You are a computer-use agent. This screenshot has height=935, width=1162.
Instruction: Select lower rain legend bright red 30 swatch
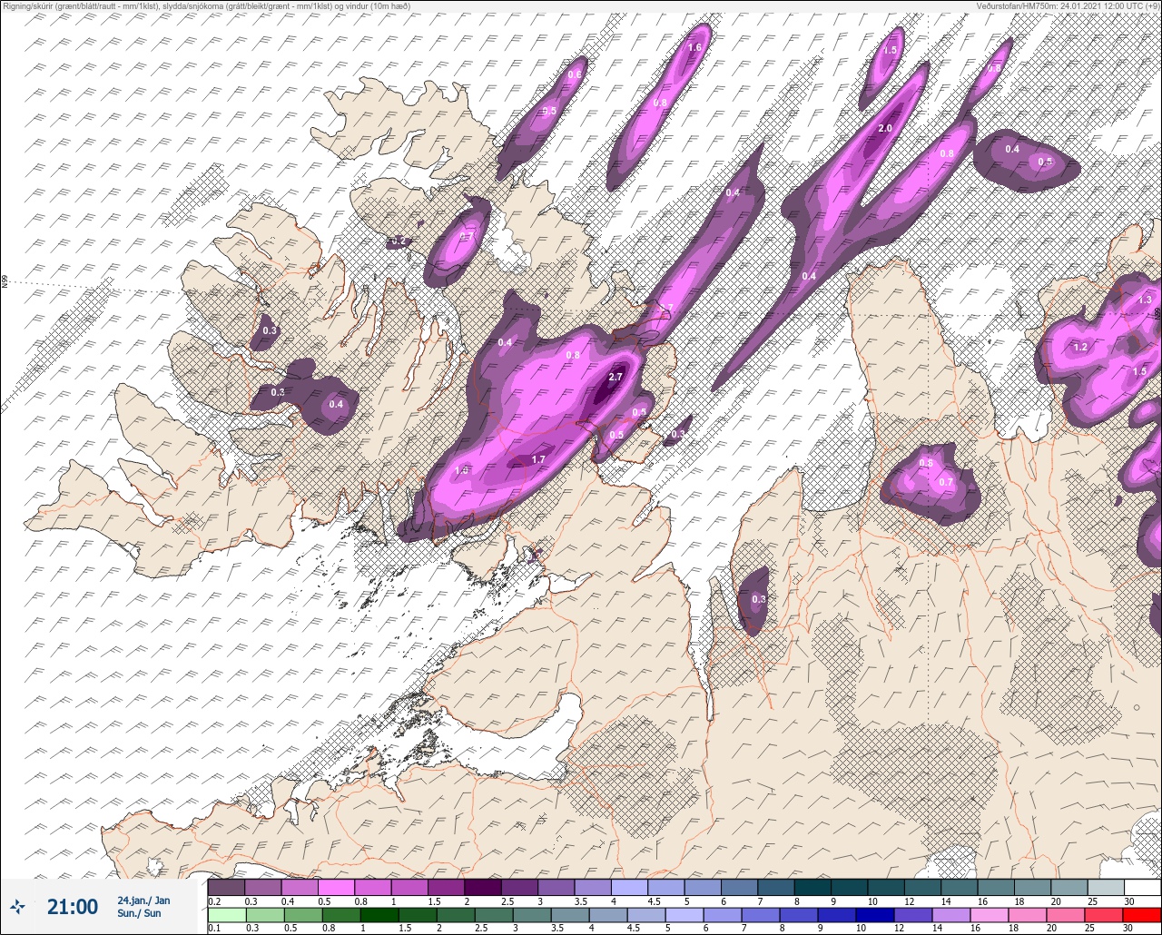point(1142,914)
